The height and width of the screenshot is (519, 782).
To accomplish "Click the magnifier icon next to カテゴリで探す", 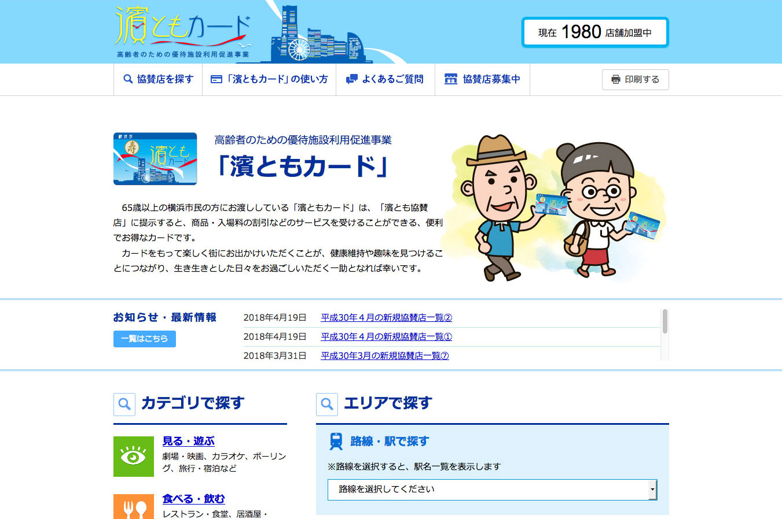I will 124,404.
